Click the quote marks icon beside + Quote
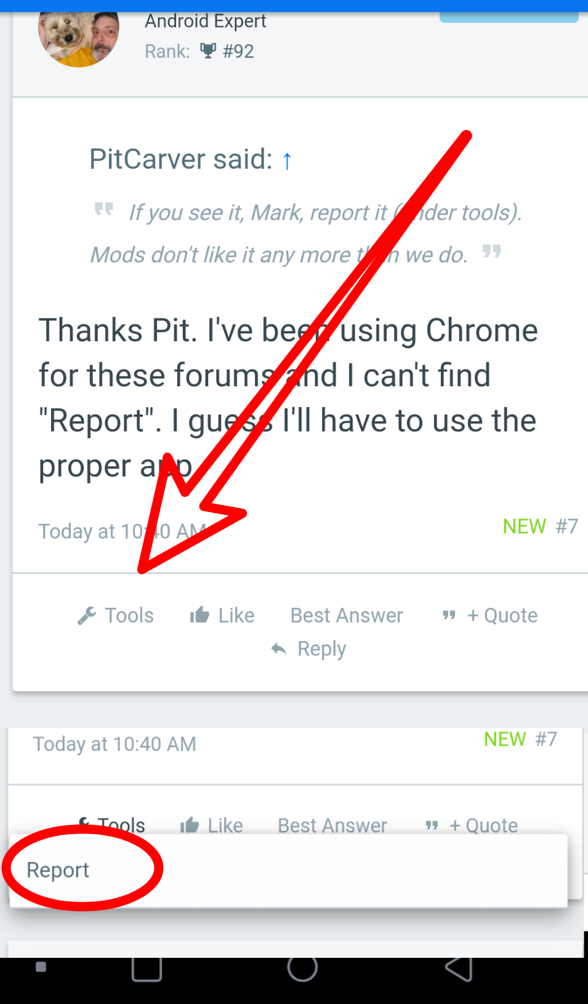Viewport: 588px width, 1004px height. 449,615
